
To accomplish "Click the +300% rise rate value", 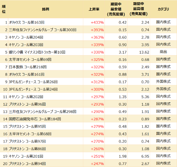I will [97, 89].
